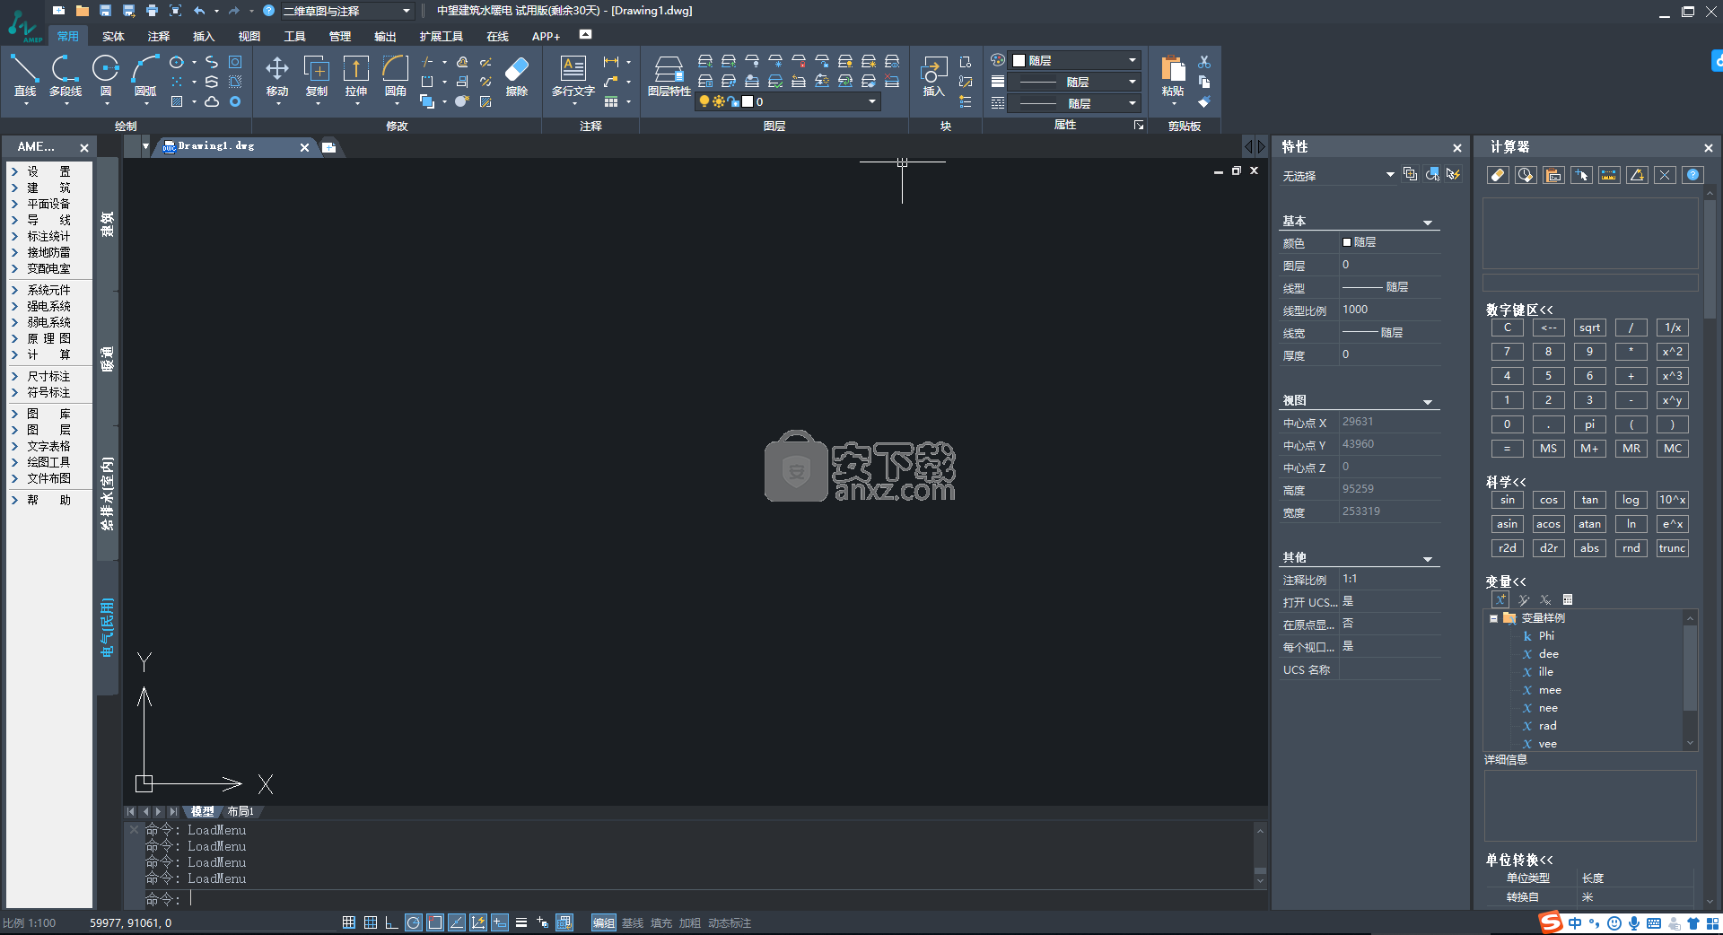Open the color 随层 dropdown in properties group
The width and height of the screenshot is (1723, 935).
point(1075,60)
